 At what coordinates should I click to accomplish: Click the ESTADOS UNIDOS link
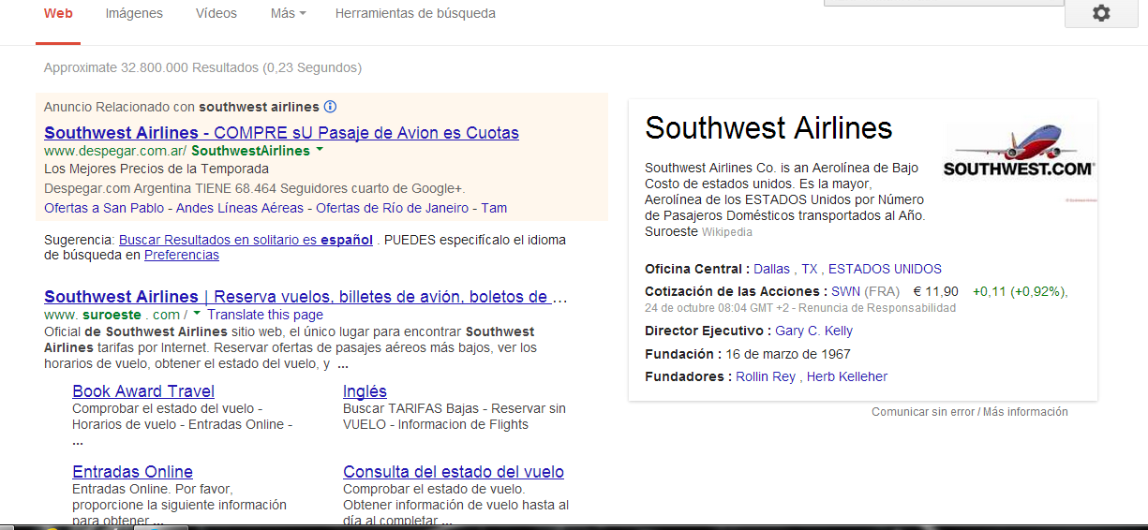click(885, 269)
